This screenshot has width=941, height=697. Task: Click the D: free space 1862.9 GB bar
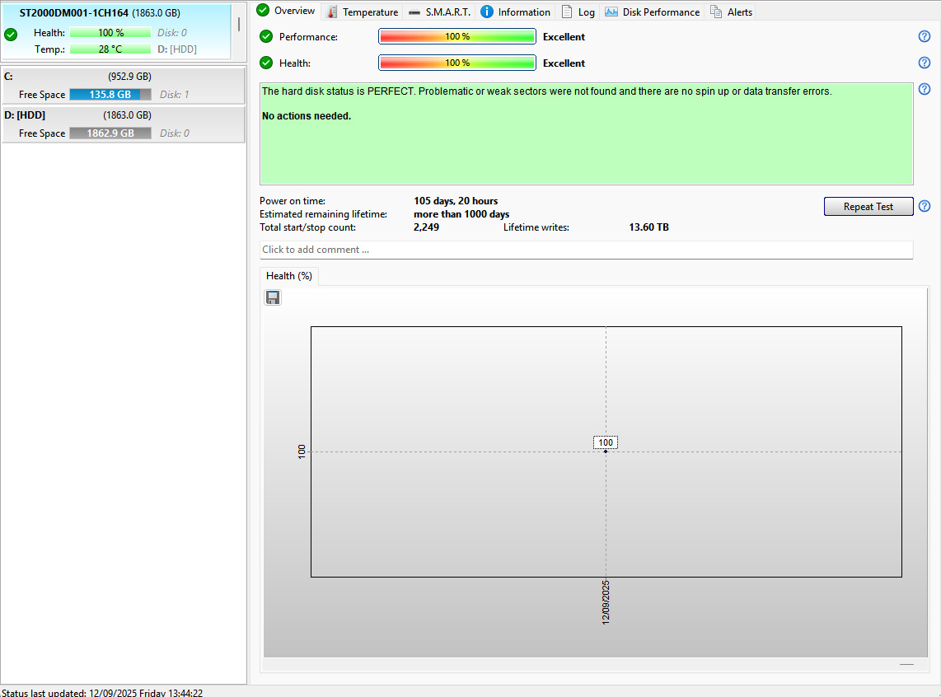point(110,133)
